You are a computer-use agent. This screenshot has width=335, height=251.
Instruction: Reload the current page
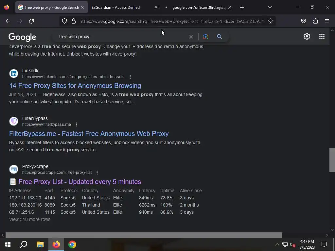click(x=31, y=21)
